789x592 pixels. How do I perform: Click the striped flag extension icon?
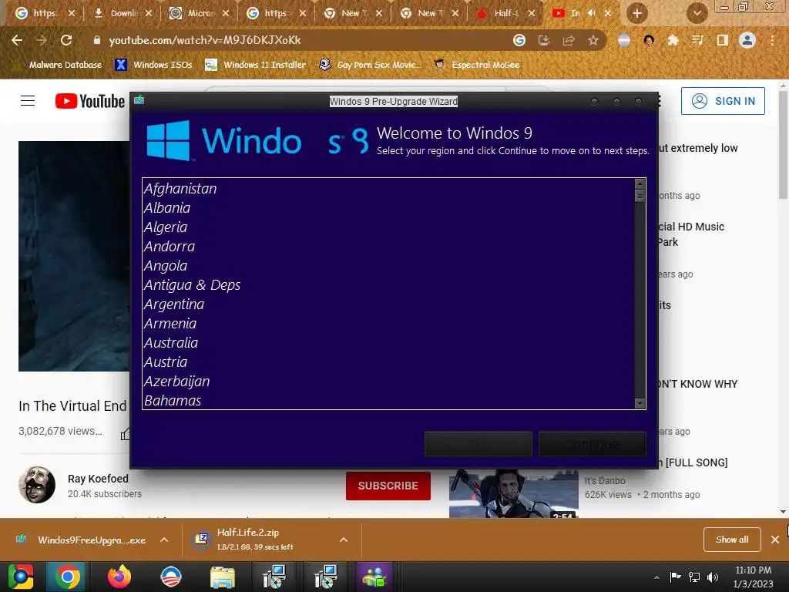coord(624,40)
